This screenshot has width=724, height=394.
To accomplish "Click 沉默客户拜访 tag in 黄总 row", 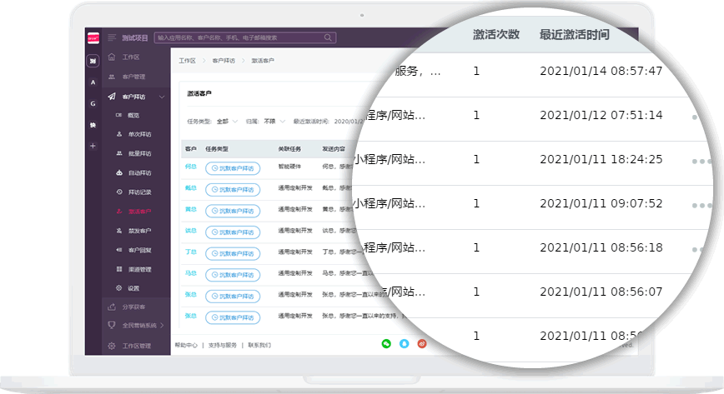I will point(233,210).
